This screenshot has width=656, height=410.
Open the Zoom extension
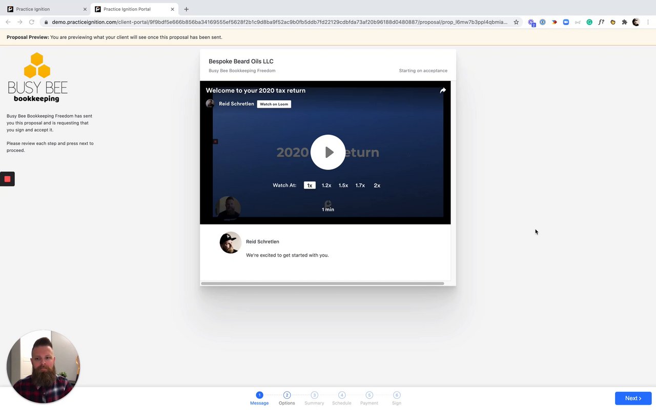(566, 22)
